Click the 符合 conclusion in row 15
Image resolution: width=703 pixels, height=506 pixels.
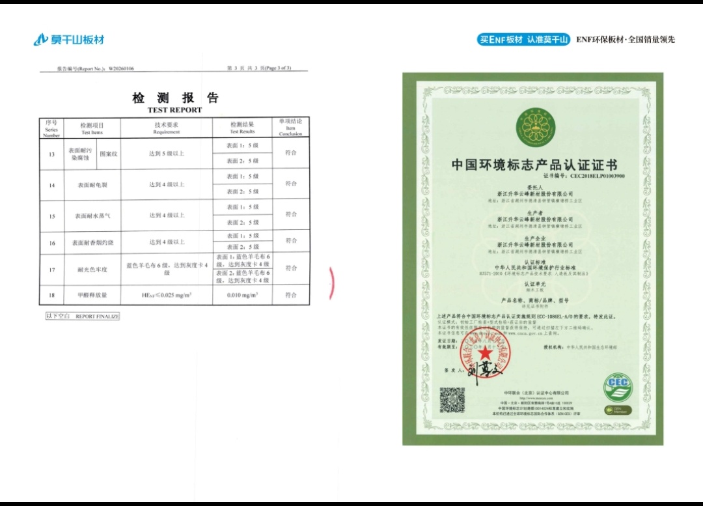tap(290, 214)
